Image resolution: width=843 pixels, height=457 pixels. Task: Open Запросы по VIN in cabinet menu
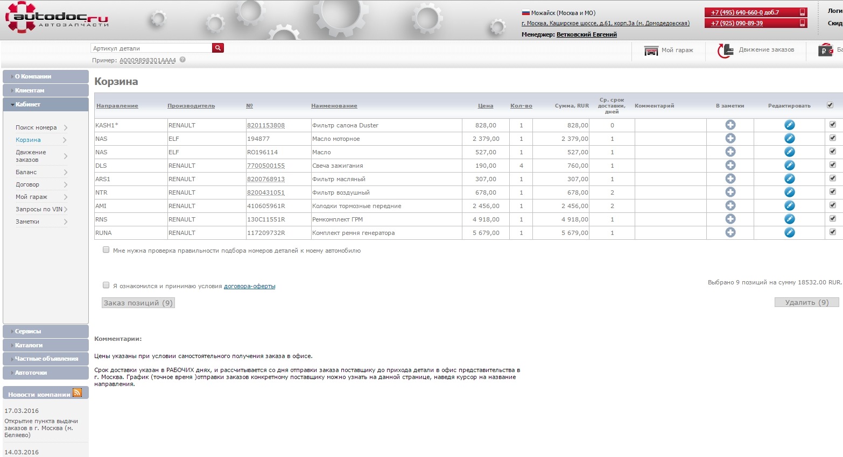point(39,209)
